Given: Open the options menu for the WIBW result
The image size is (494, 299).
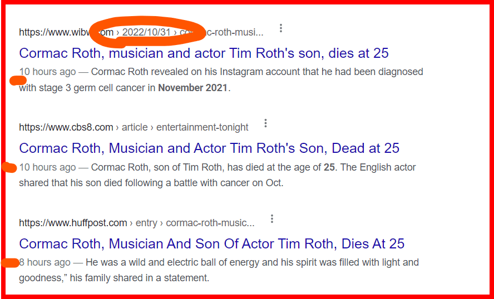Looking at the screenshot, I should 281,28.
